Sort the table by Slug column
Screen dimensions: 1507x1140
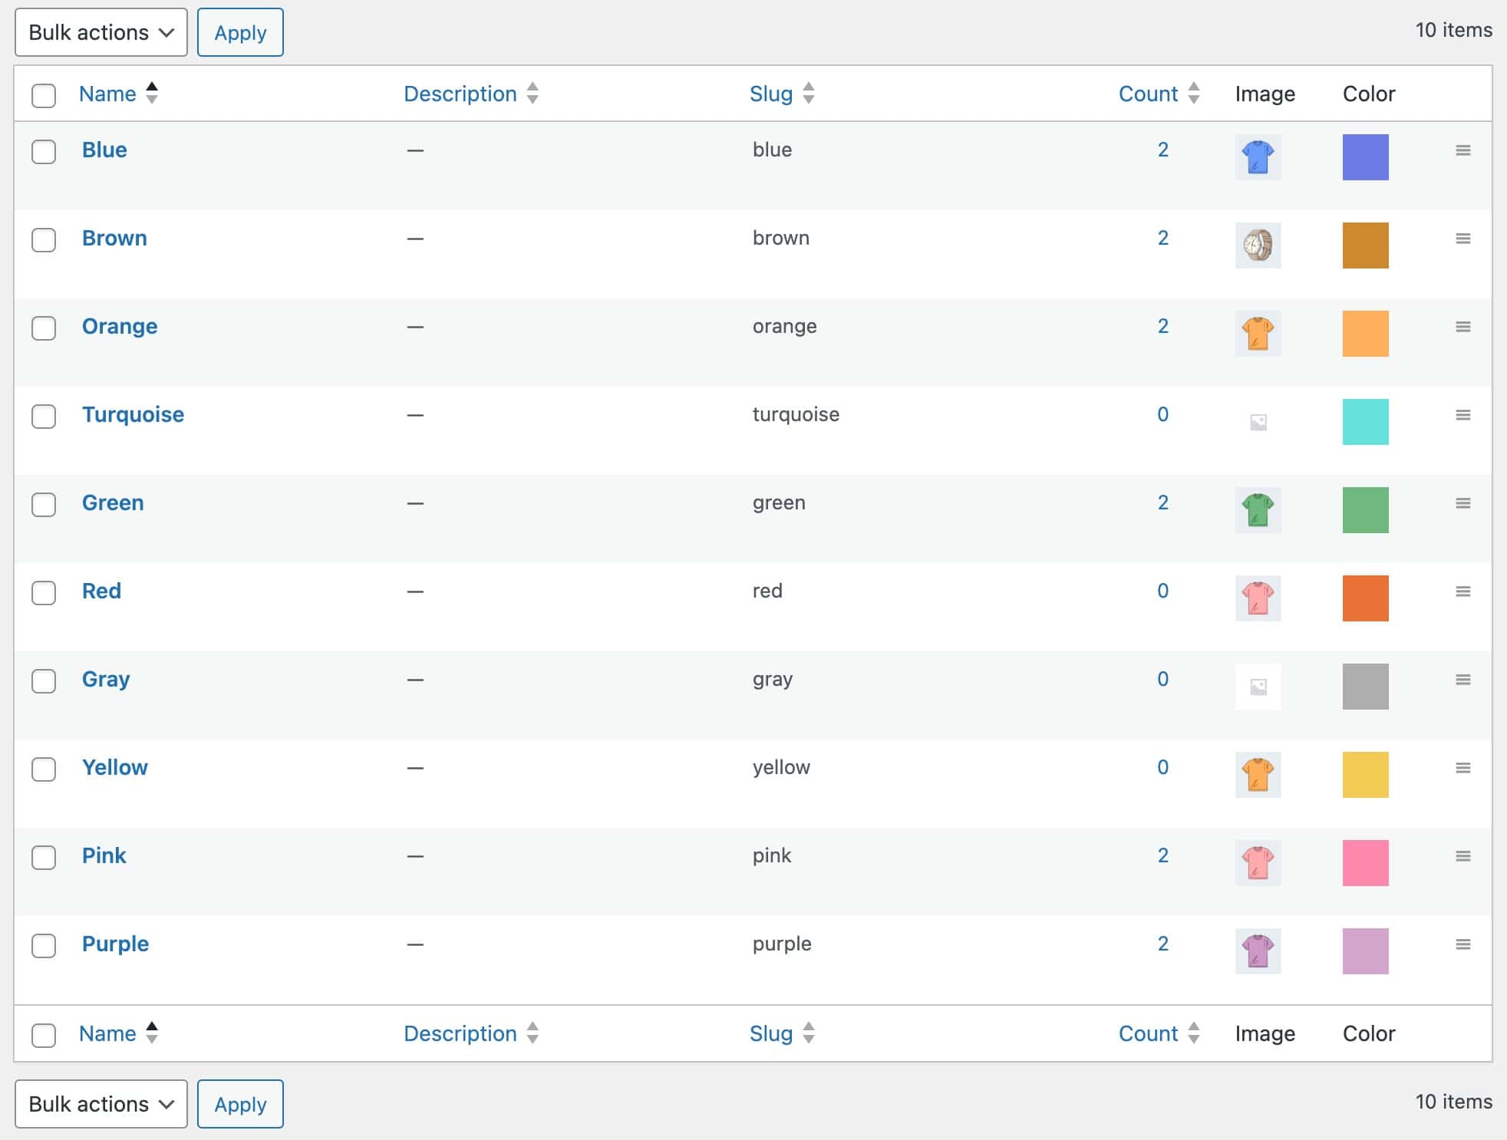coord(771,93)
